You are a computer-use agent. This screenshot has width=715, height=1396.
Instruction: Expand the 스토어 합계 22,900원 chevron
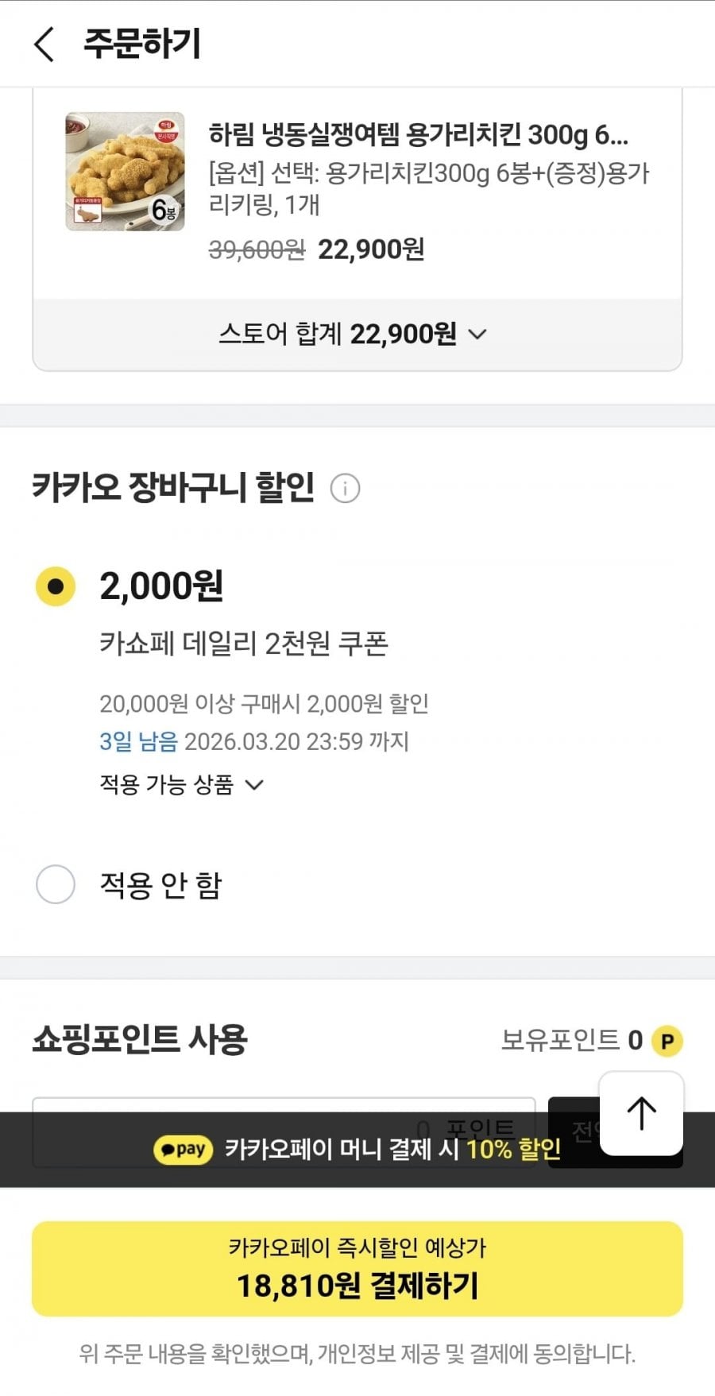point(477,334)
